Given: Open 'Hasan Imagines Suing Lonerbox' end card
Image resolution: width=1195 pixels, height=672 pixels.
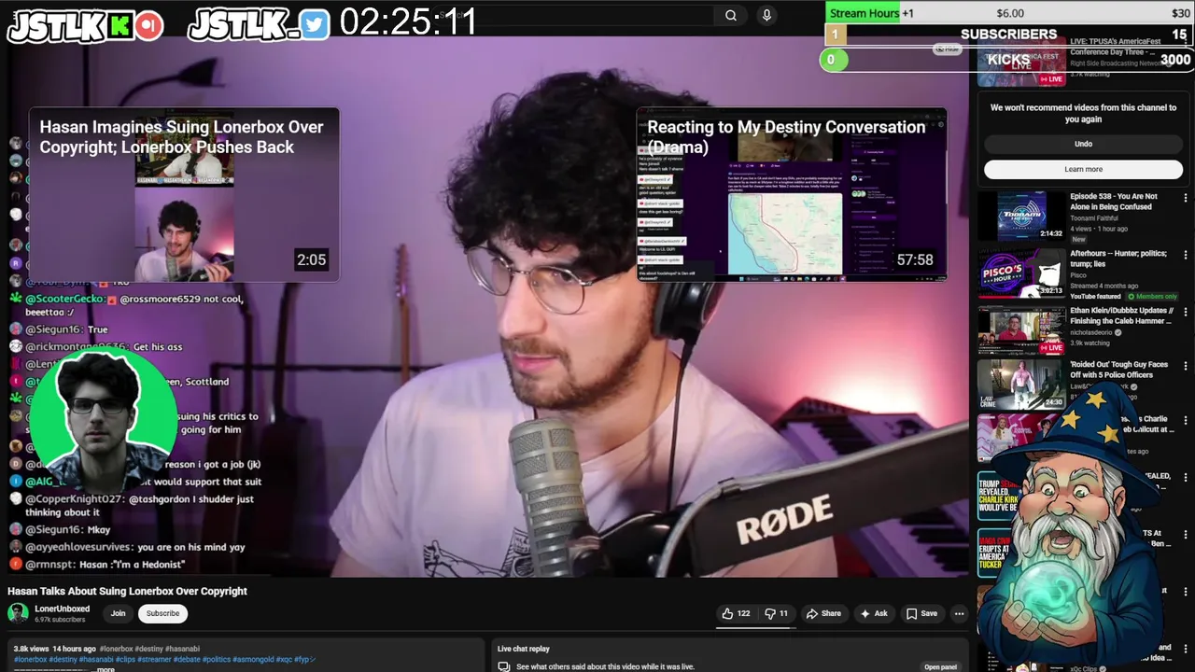Looking at the screenshot, I should tap(184, 194).
